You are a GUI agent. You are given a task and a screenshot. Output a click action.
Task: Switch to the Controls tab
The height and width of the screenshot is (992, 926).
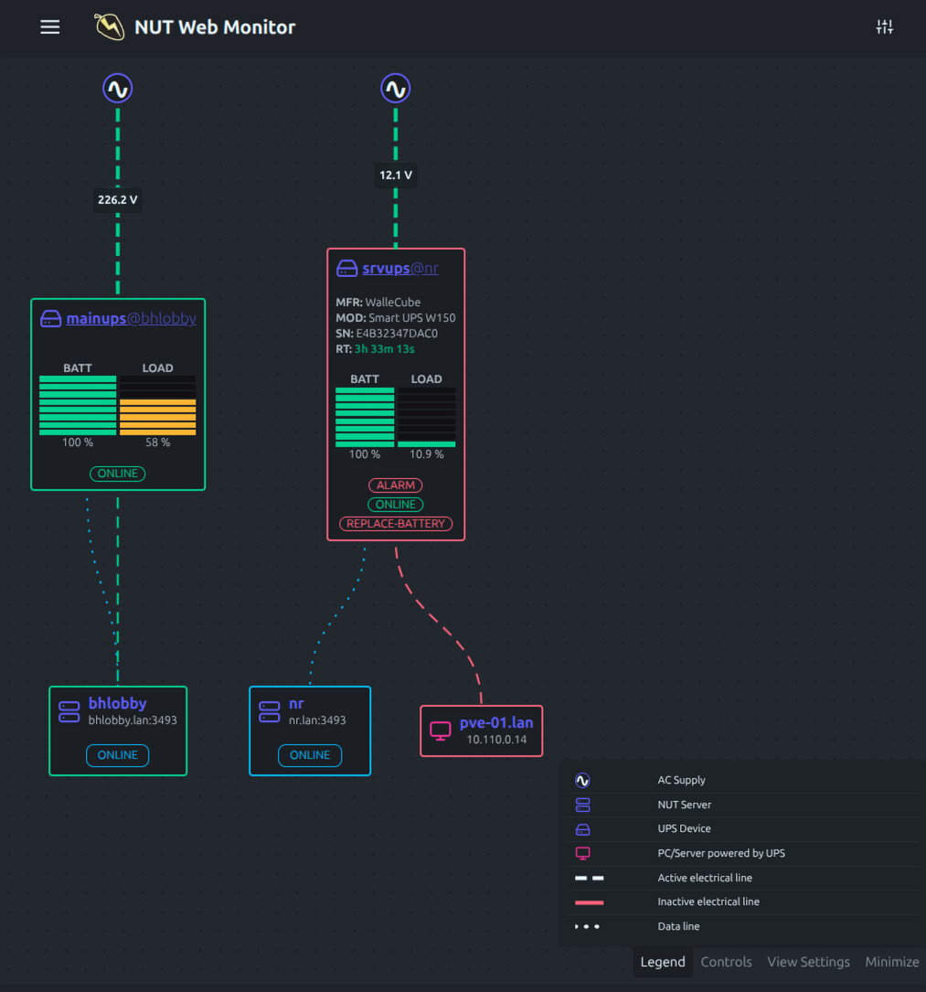pos(726,962)
